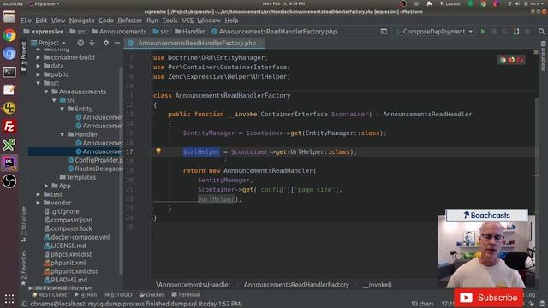Click the scroll-from-source target icon
Screen dimensions: 548x308
click(80, 43)
